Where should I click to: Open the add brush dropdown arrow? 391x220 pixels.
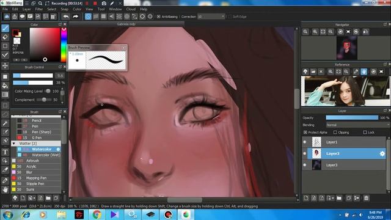[34, 198]
